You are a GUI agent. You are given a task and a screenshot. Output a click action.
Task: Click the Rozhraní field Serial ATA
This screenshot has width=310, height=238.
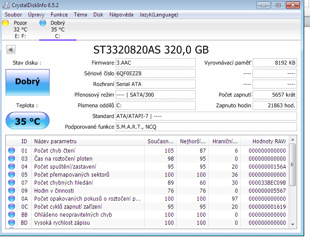(155, 84)
